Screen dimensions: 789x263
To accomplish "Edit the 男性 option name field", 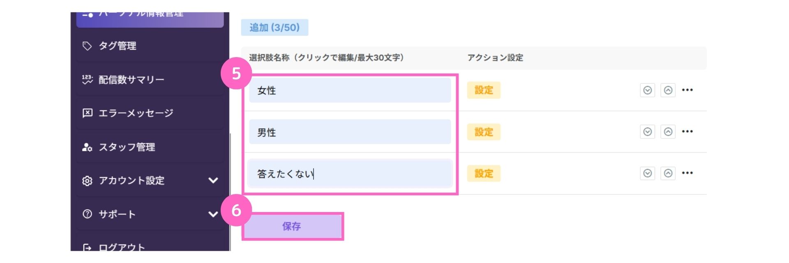I will (350, 132).
